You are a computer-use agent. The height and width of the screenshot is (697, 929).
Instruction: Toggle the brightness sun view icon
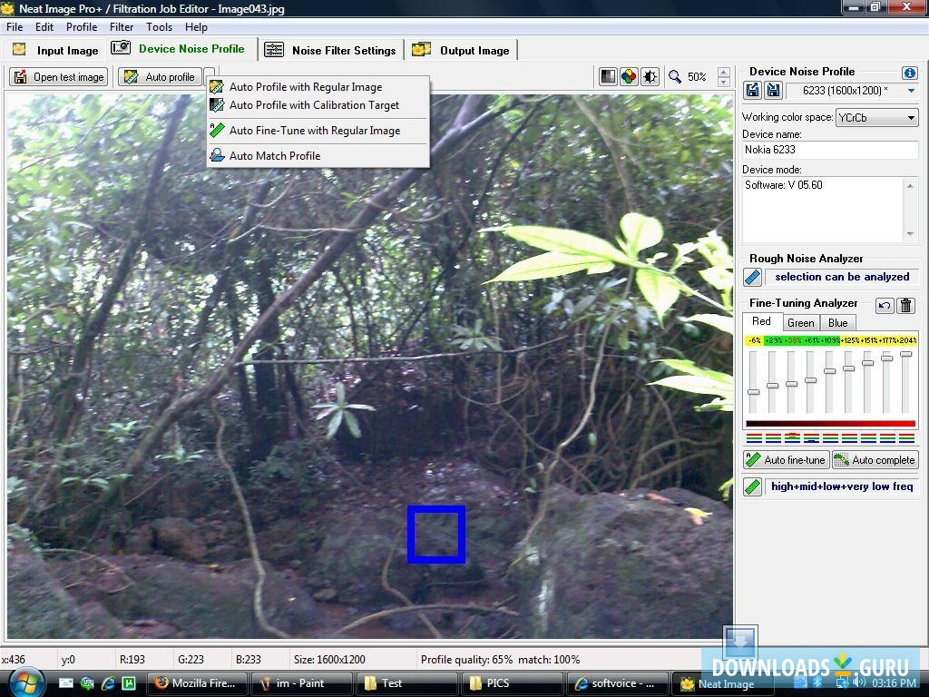pos(650,76)
